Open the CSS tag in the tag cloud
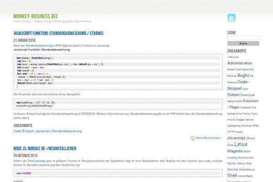This screenshot has width=273, height=182. [245, 89]
